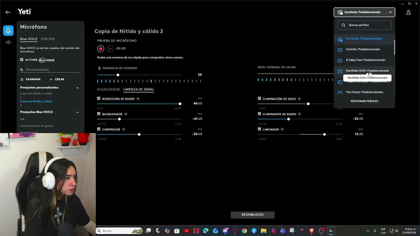Click help icon next to Reducción de ruido
Image resolution: width=420 pixels, height=236 pixels.
point(138,99)
